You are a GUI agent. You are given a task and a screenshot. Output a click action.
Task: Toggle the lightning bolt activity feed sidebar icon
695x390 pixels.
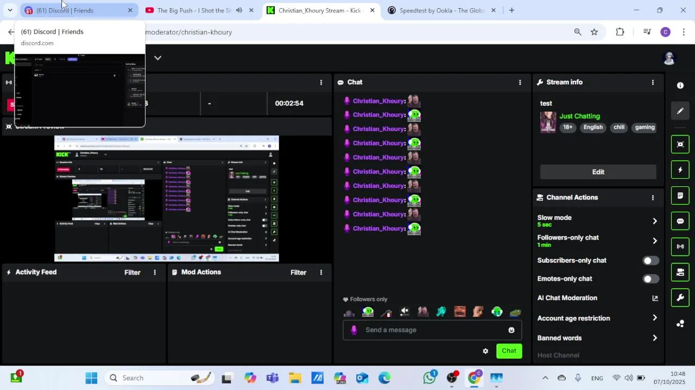[680, 170]
